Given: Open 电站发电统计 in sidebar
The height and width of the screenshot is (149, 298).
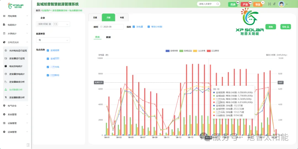Looking at the screenshot, I should coord(16,66).
